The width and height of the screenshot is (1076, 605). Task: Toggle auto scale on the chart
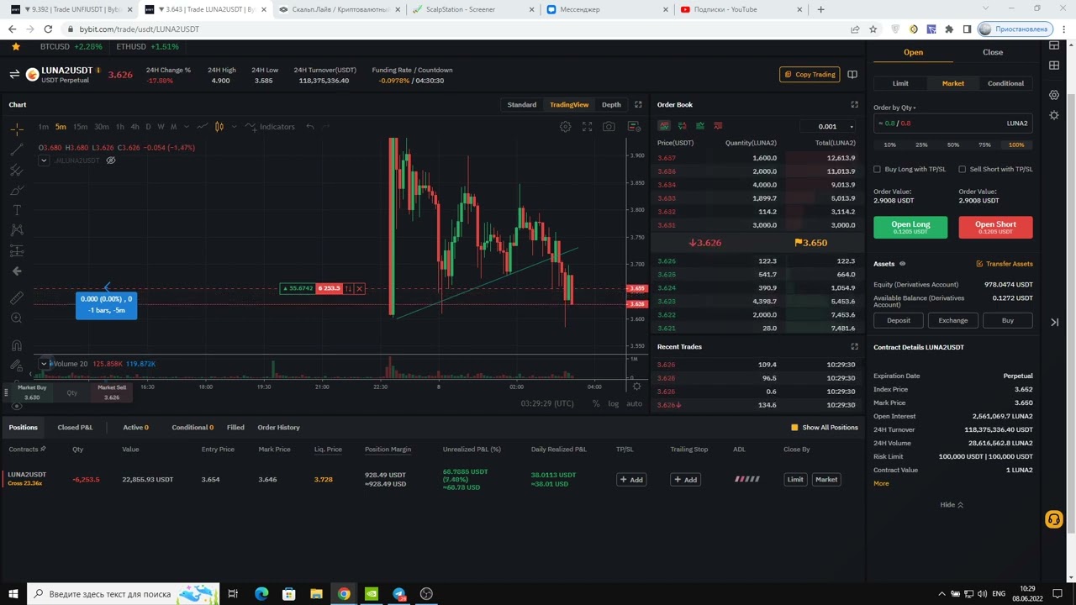click(634, 403)
